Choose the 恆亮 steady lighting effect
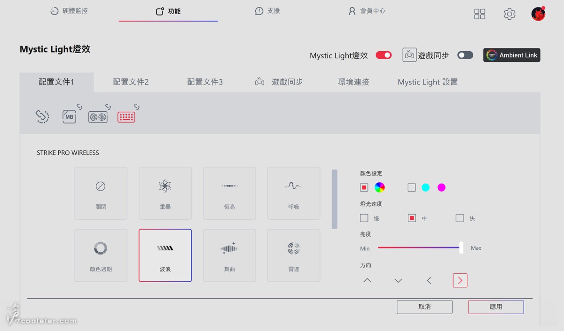This screenshot has height=331, width=564. [229, 193]
